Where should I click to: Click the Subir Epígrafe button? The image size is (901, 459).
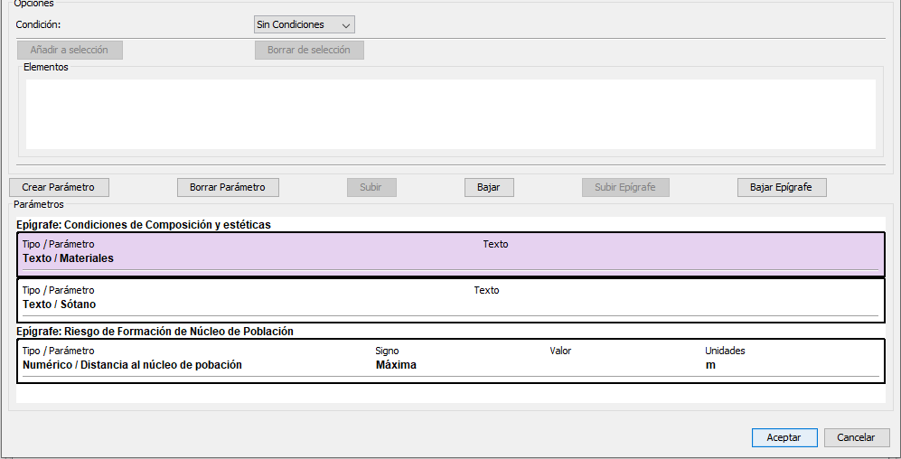pos(625,187)
